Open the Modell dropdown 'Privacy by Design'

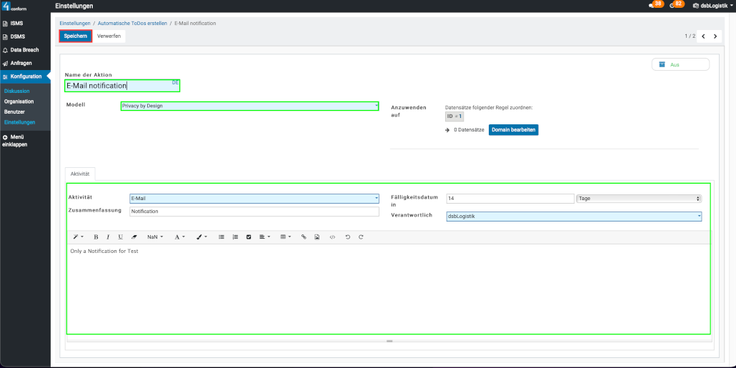coord(249,106)
